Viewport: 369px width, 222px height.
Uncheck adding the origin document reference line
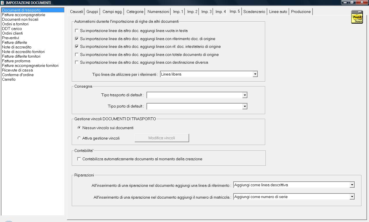coord(77,39)
